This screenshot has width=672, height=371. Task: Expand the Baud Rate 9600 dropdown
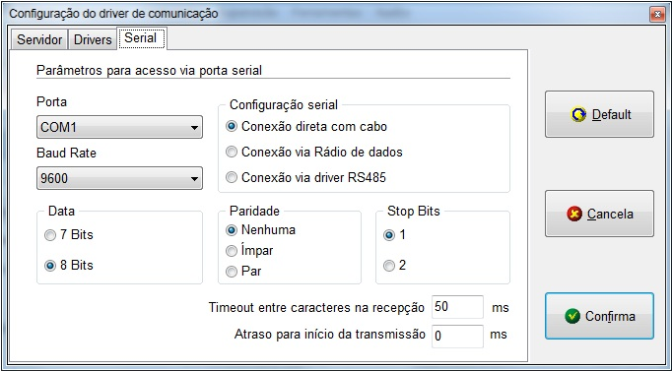(x=119, y=178)
